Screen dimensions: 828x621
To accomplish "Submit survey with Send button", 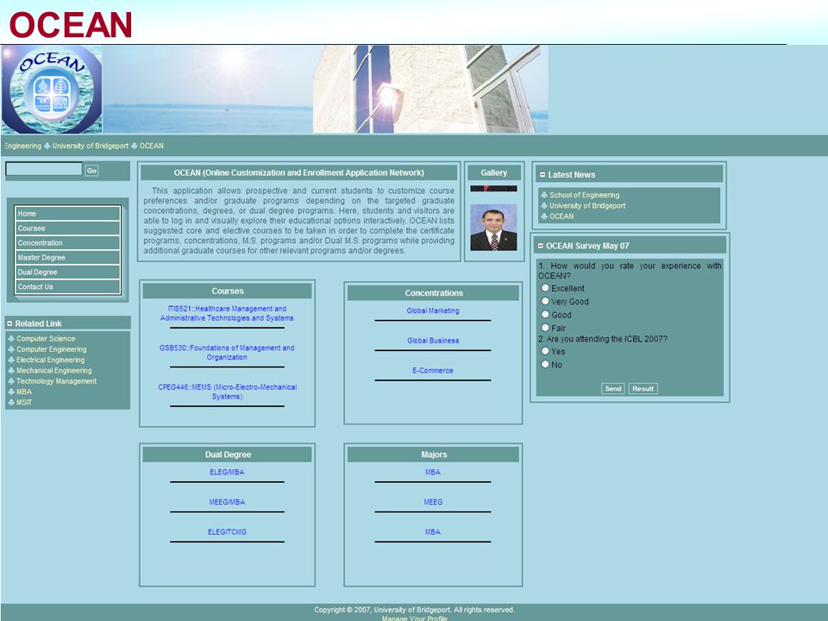I will point(612,389).
